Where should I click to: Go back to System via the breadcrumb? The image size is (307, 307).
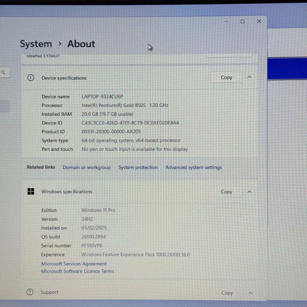[x=36, y=44]
